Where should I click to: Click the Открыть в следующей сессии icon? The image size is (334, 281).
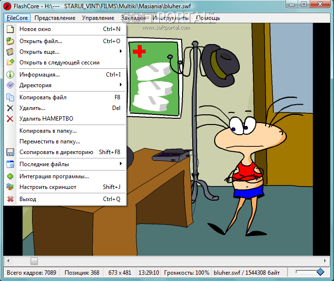(x=10, y=62)
